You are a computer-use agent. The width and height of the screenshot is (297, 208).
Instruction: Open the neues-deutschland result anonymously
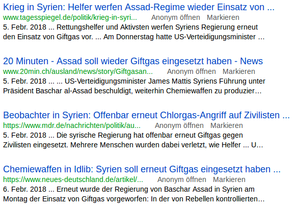coord(182,179)
